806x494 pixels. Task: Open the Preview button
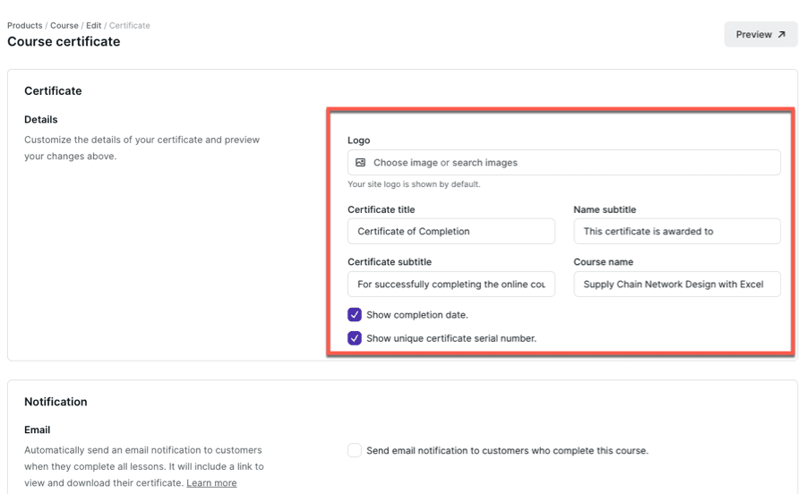(760, 35)
